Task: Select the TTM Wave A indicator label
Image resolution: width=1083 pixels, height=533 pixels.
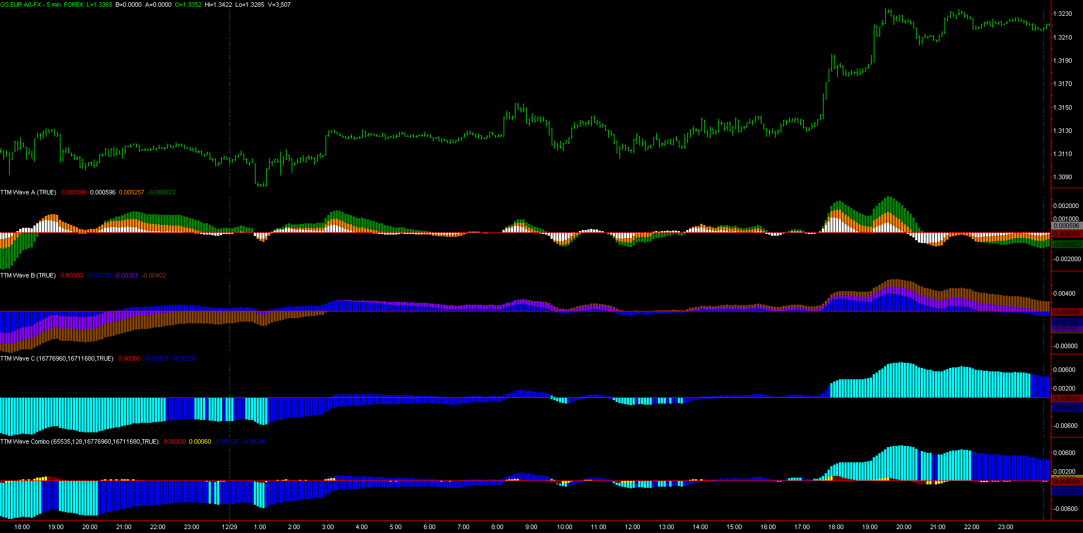Action: tap(28, 192)
